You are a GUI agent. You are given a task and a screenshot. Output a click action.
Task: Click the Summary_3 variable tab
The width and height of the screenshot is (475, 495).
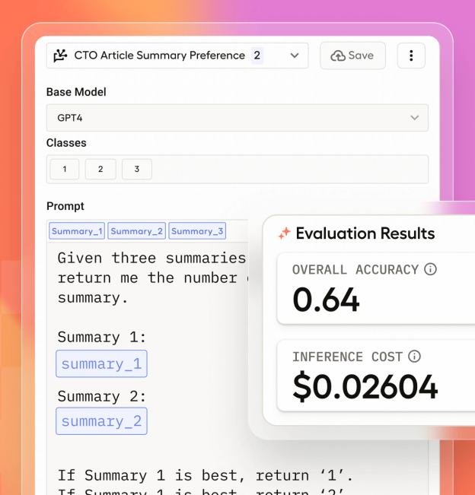click(197, 231)
